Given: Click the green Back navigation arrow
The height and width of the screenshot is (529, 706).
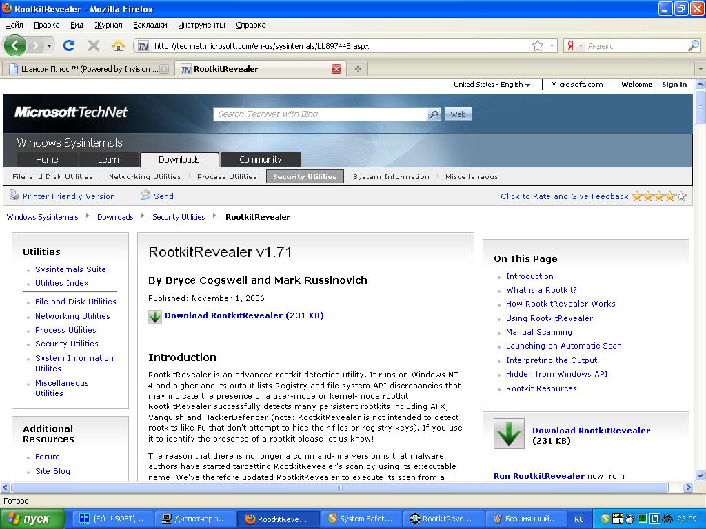Looking at the screenshot, I should [15, 45].
